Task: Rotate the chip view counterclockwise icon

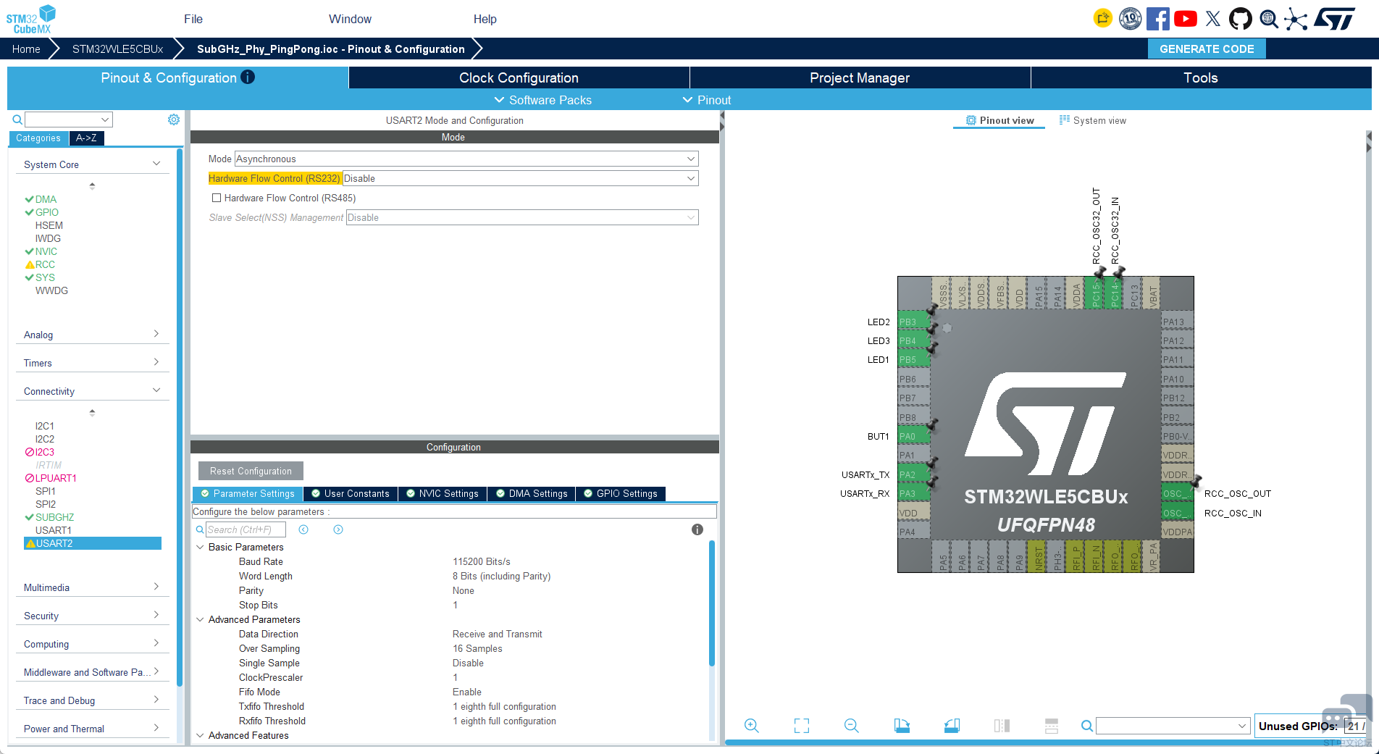Action: (952, 726)
